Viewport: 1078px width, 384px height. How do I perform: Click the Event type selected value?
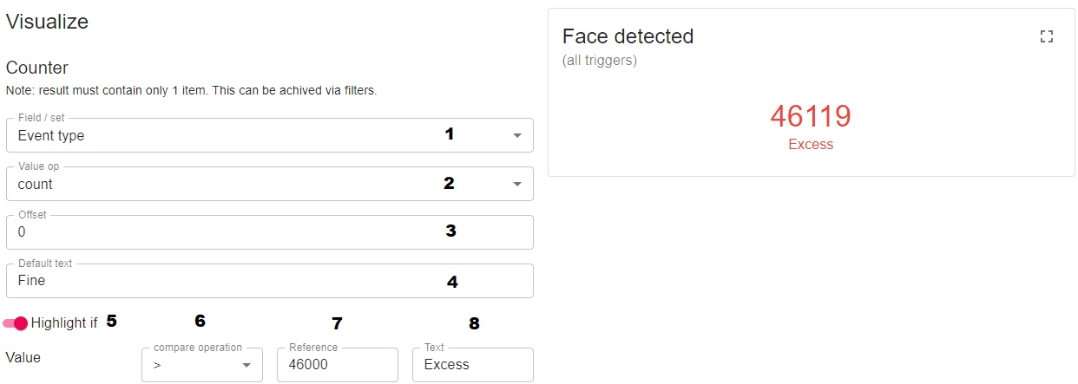pos(51,136)
